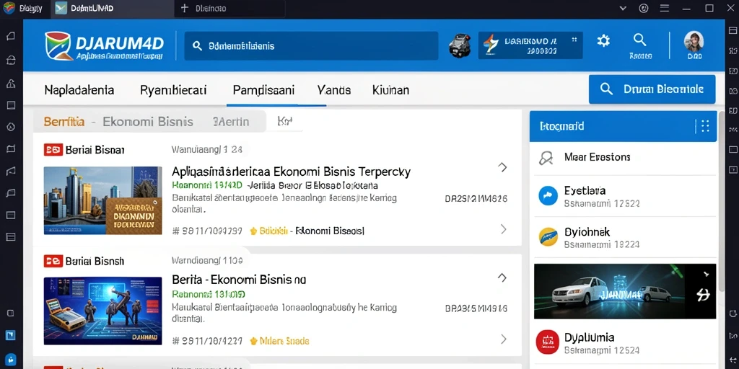Screen dimensions: 739x369
Task: Open the Ryambiecati nav item
Action: pyautogui.click(x=173, y=89)
